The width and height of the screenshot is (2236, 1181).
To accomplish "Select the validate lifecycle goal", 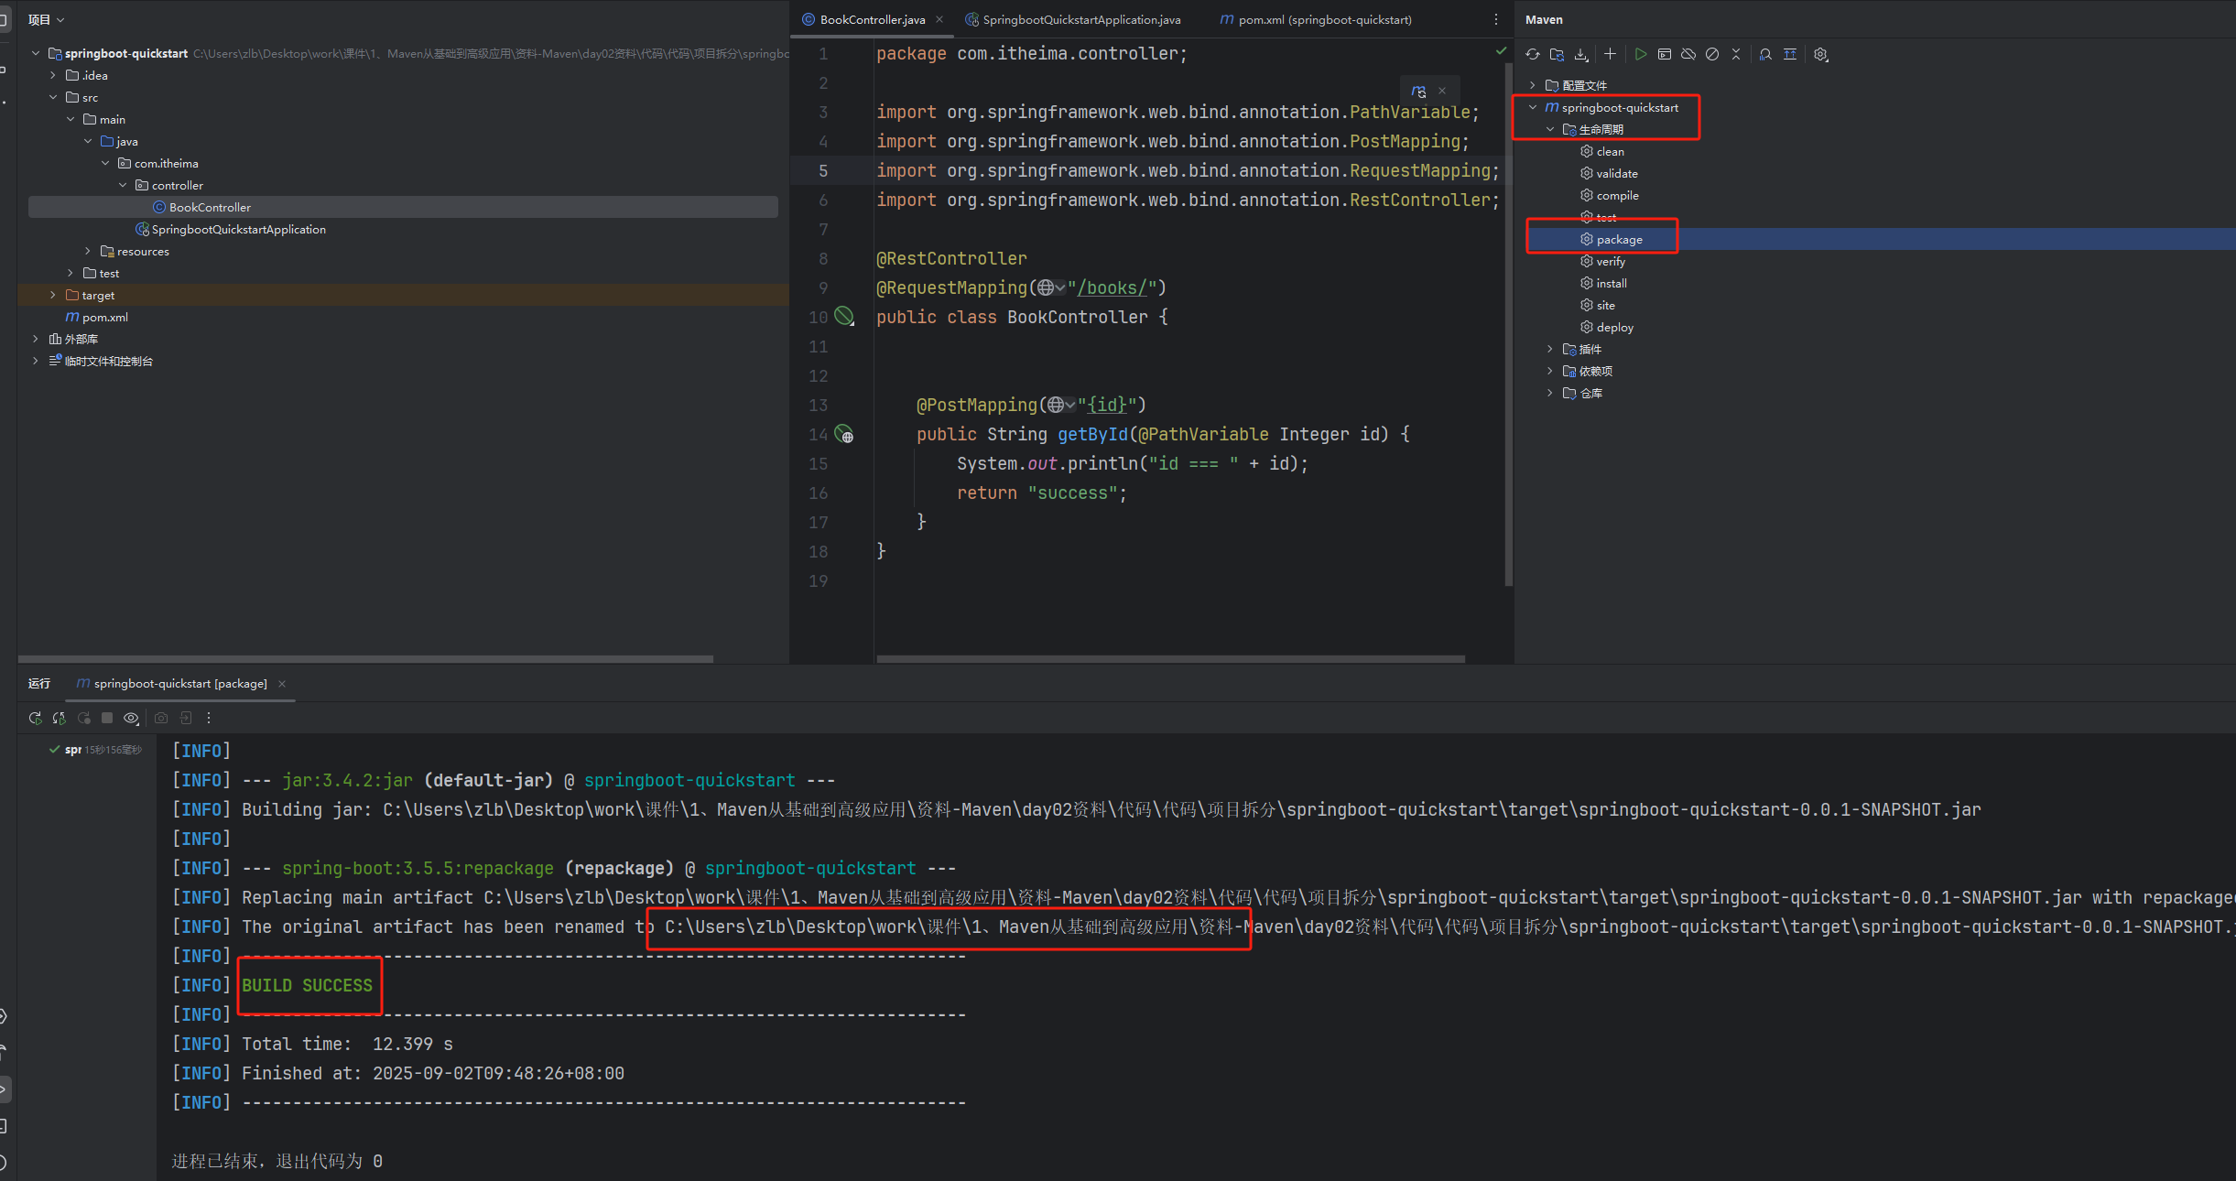I will tap(1609, 173).
